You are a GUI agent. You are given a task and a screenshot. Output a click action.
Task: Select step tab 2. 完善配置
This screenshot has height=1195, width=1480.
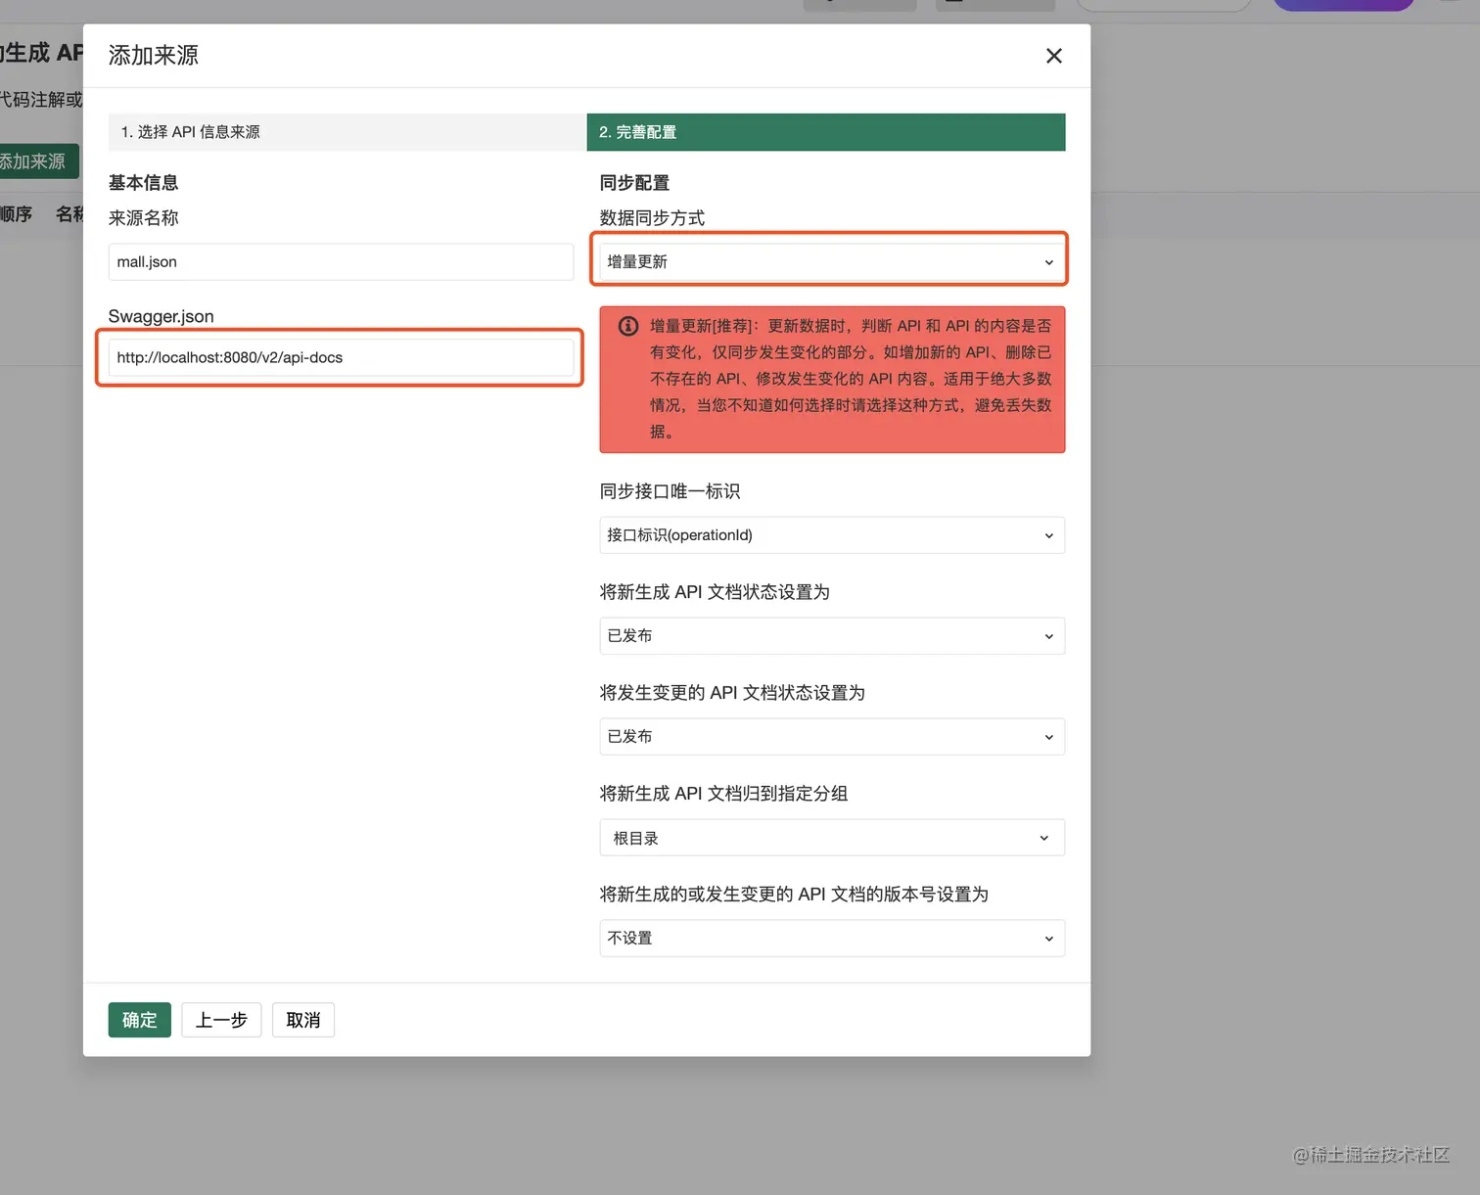[x=826, y=132]
